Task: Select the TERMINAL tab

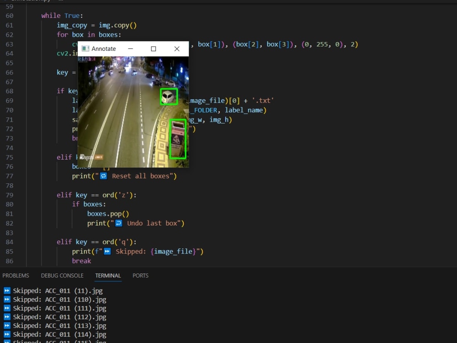Action: [108, 276]
